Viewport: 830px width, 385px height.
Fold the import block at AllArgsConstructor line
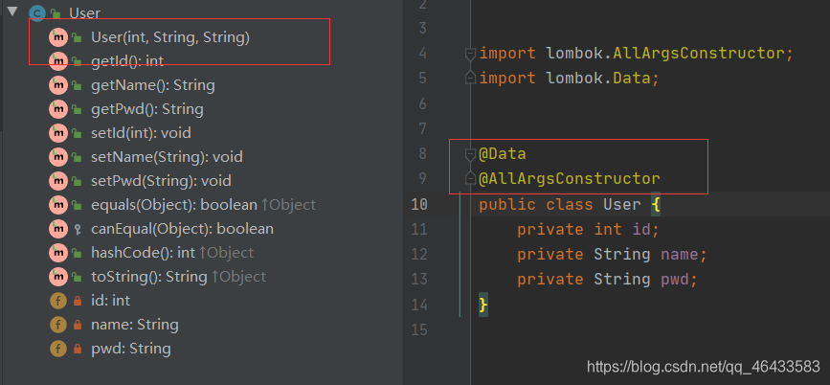470,54
